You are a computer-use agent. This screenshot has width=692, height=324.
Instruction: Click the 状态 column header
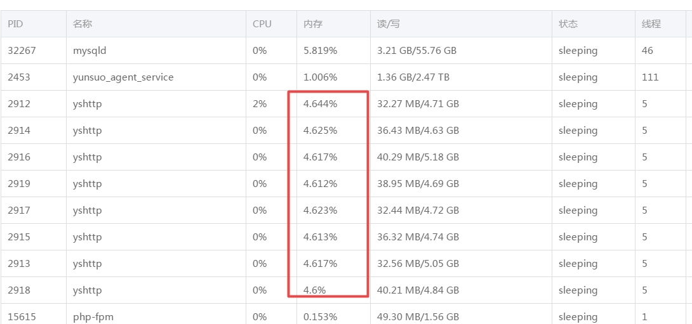(568, 24)
